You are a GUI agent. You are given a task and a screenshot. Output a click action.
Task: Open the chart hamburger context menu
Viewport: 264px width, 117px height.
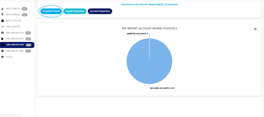pos(255,29)
